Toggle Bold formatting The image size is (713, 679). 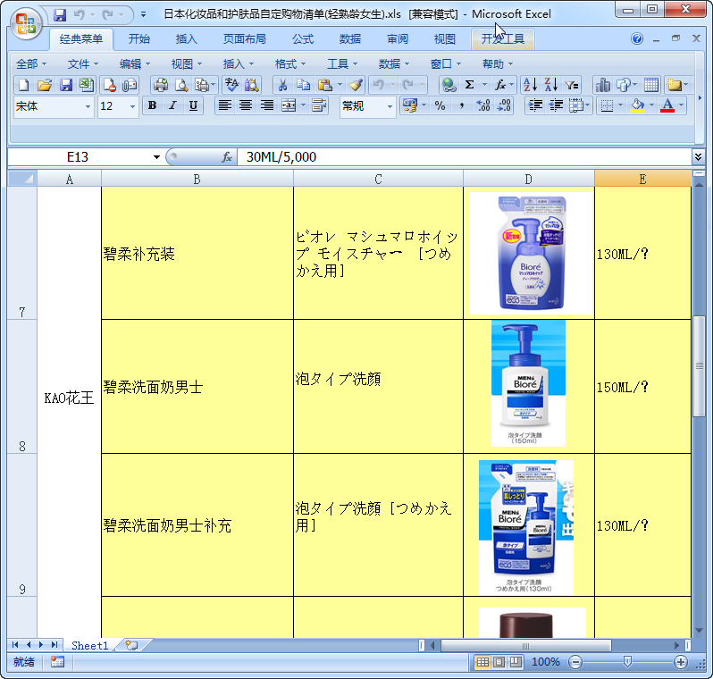(152, 106)
